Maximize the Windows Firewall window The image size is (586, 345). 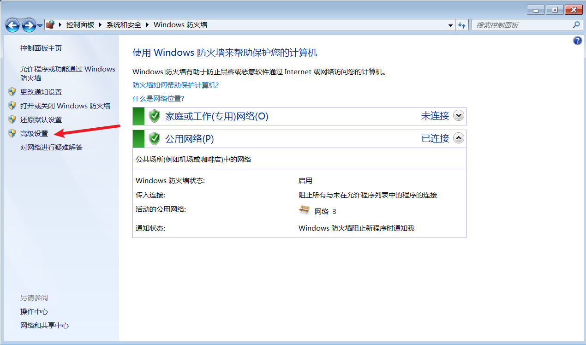point(554,9)
